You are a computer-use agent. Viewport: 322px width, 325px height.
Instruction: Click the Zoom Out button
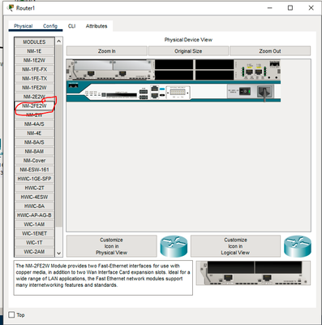click(x=270, y=51)
